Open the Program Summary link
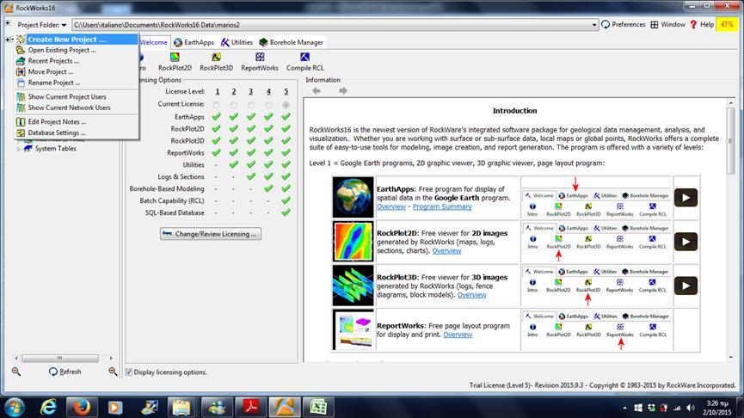The width and height of the screenshot is (744, 418). point(442,207)
